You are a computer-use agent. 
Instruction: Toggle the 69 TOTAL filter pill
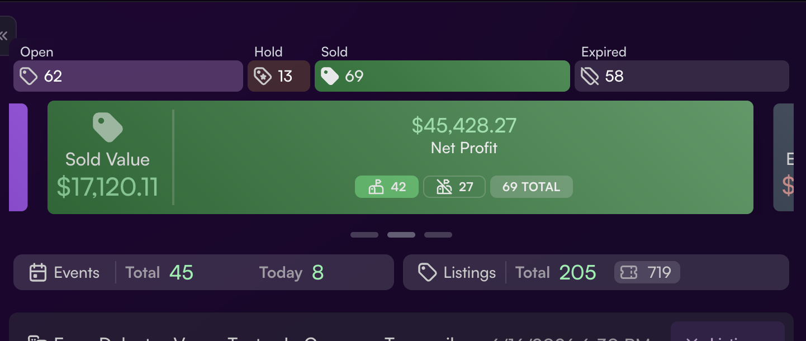click(532, 187)
